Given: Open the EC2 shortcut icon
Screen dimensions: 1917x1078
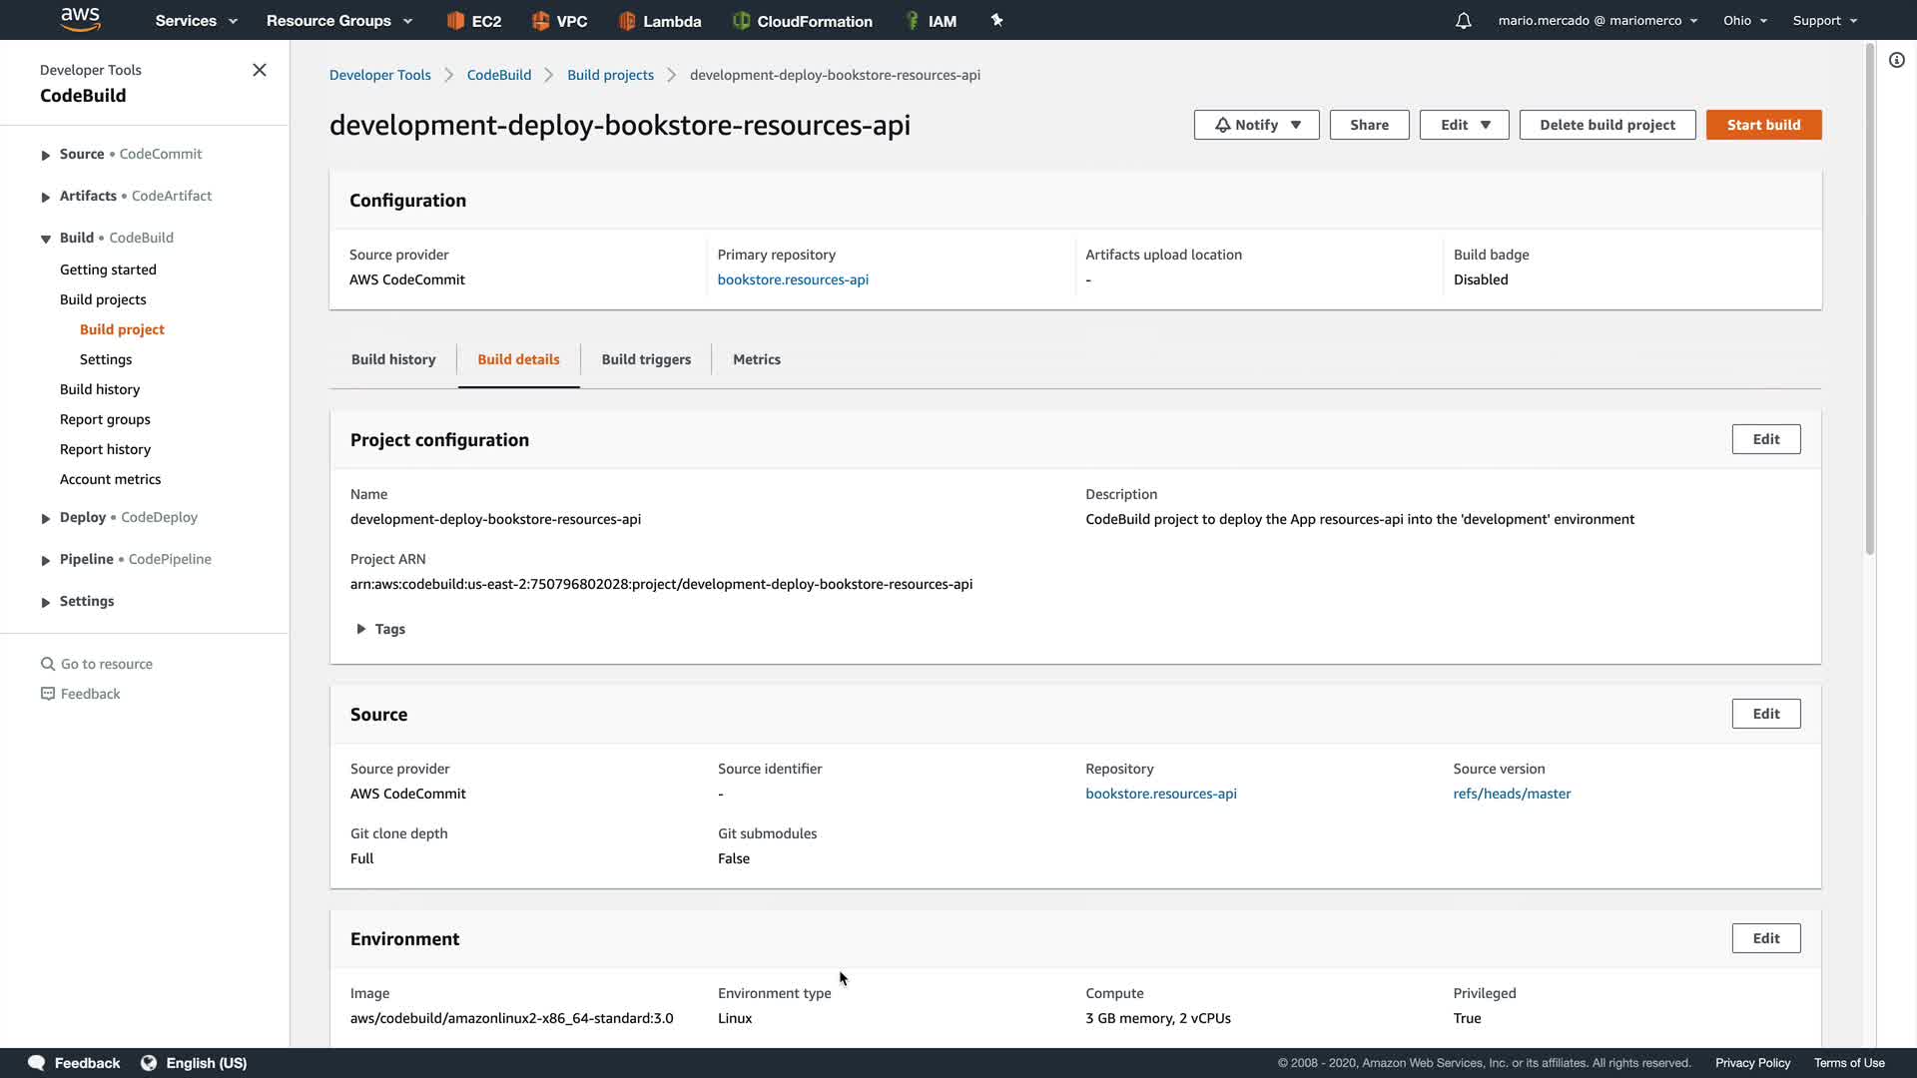Looking at the screenshot, I should [456, 21].
